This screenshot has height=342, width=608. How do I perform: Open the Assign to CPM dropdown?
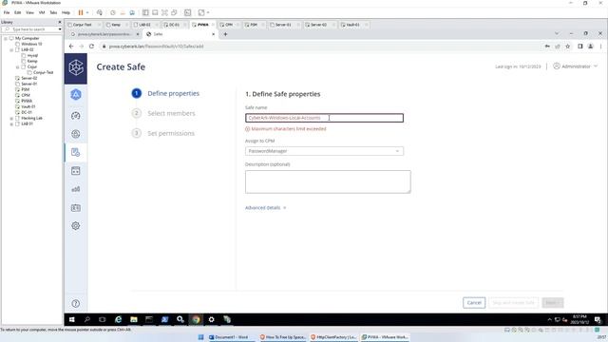[x=324, y=151]
